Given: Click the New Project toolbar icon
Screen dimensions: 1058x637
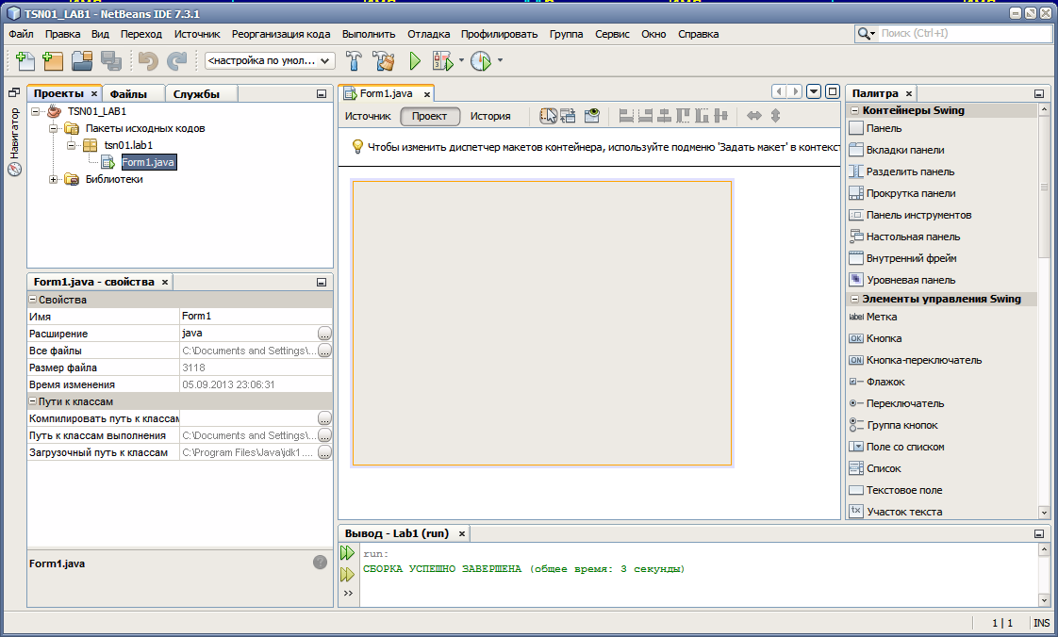Looking at the screenshot, I should pos(53,61).
